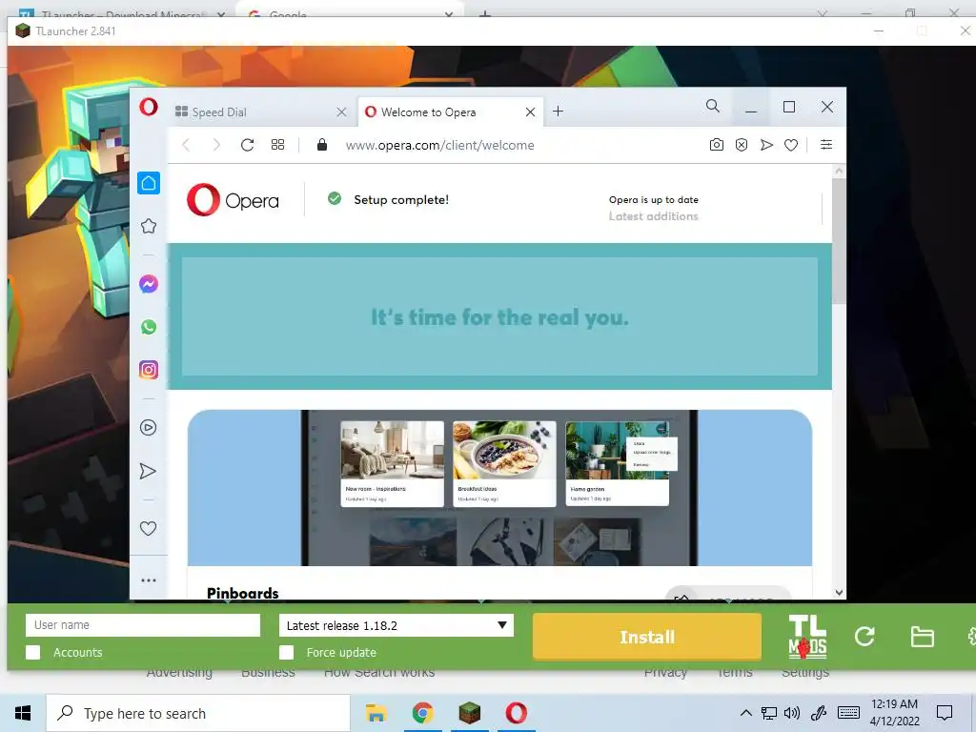This screenshot has height=732, width=976.
Task: Search tabs with magnifier icon
Action: coord(713,107)
